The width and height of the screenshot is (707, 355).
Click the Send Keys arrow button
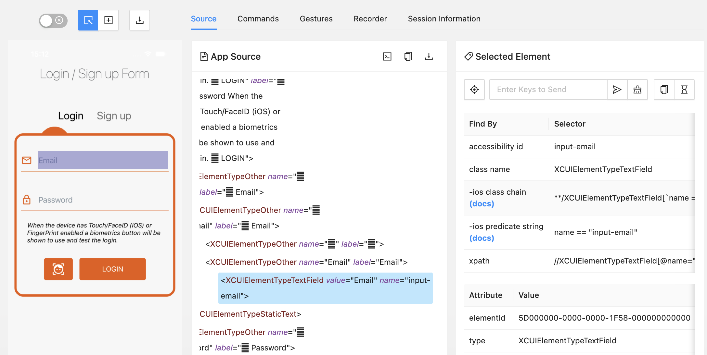click(x=617, y=90)
